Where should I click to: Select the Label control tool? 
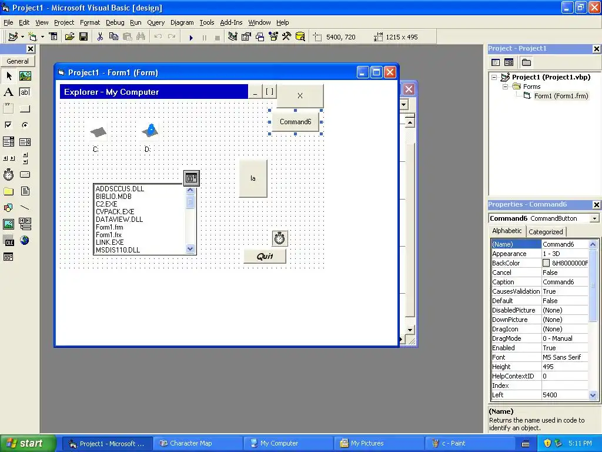click(8, 92)
